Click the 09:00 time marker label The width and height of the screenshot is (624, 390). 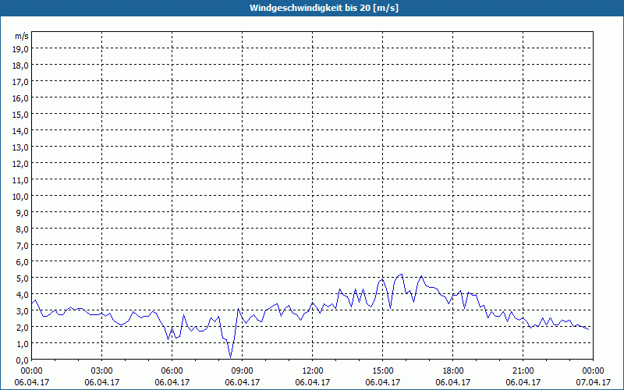(x=243, y=370)
